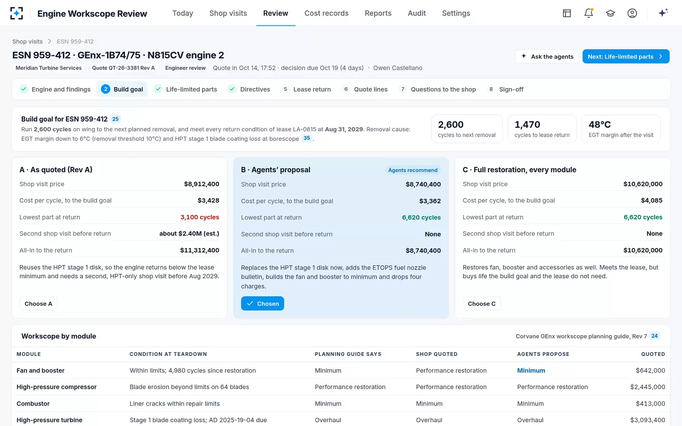The height and width of the screenshot is (426, 682).
Task: Click the $642,000 quoted value
Action: coord(650,371)
